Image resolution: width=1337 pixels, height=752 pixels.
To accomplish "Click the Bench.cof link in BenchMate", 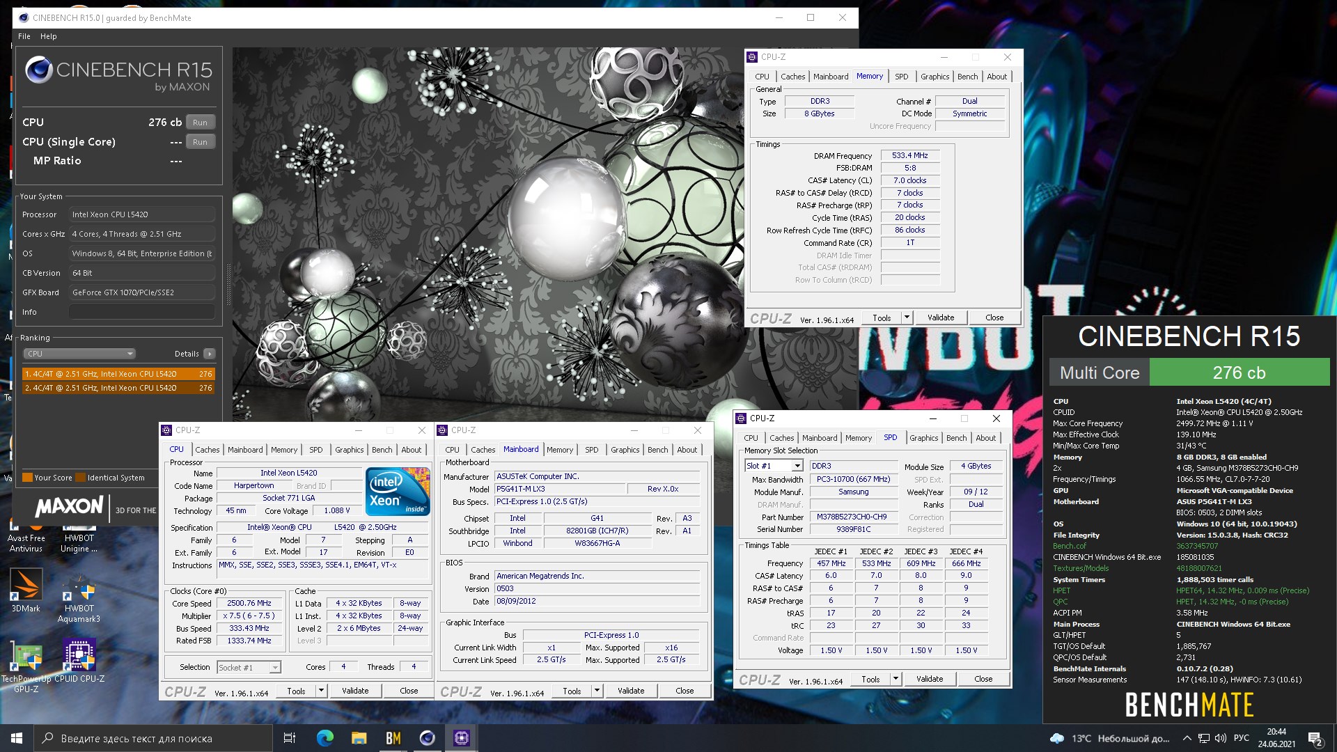I will pyautogui.click(x=1069, y=546).
